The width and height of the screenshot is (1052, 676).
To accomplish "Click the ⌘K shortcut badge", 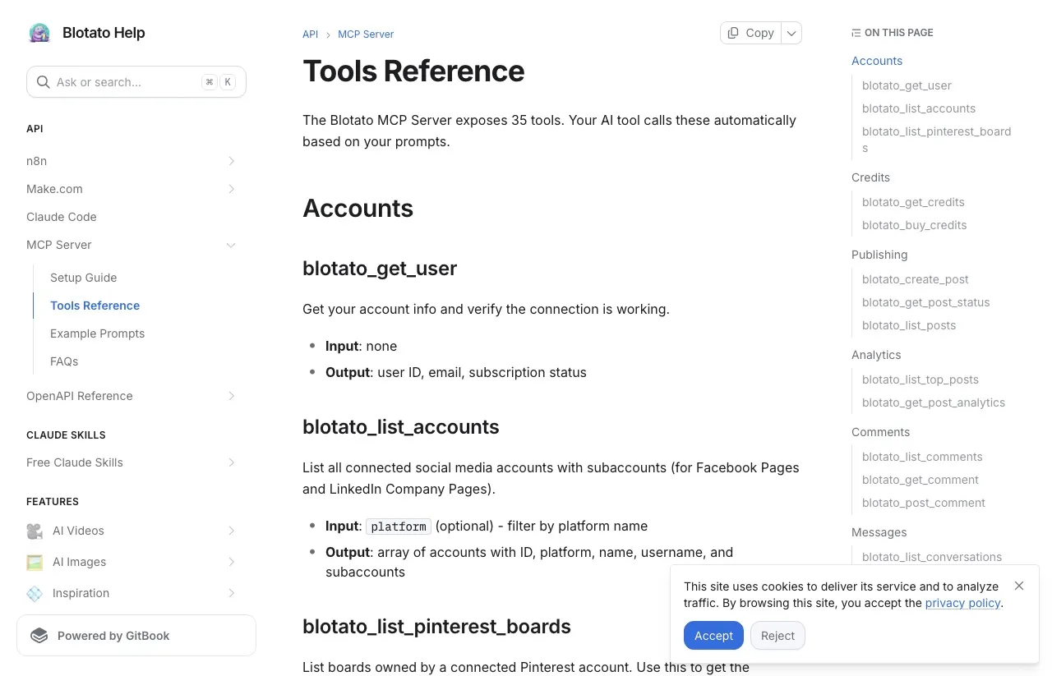I will coord(219,82).
